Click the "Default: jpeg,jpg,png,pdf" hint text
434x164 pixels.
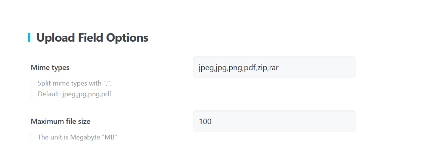point(74,94)
